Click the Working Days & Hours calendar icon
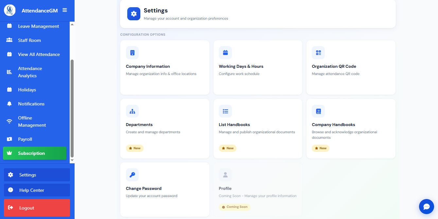This screenshot has width=438, height=219. coord(225,53)
